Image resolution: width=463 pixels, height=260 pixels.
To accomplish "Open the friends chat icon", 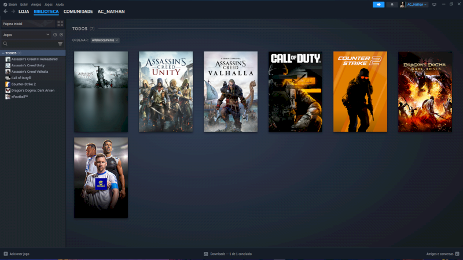I will coord(457,254).
